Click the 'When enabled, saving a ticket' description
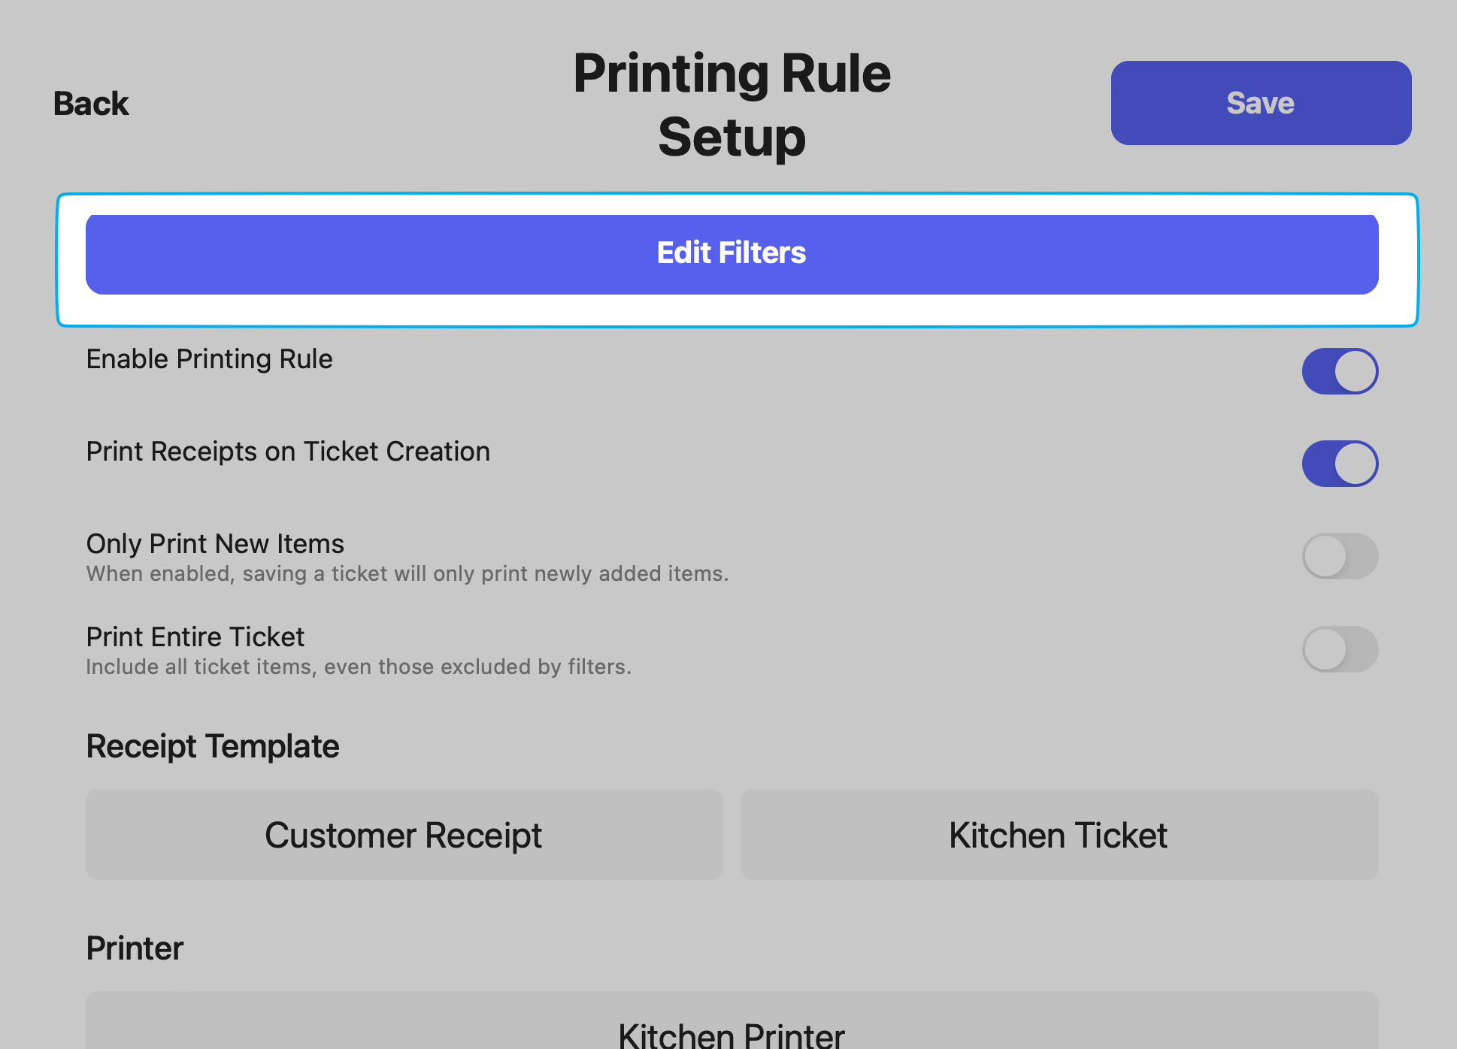Image resolution: width=1457 pixels, height=1049 pixels. [407, 574]
